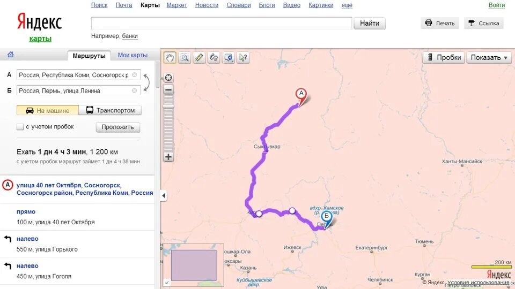Screen dimensions: 515x289
Task: Open the Показать dropdown
Action: (489, 58)
